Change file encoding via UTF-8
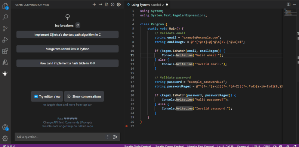The width and height of the screenshot is (299, 147). (x=256, y=146)
